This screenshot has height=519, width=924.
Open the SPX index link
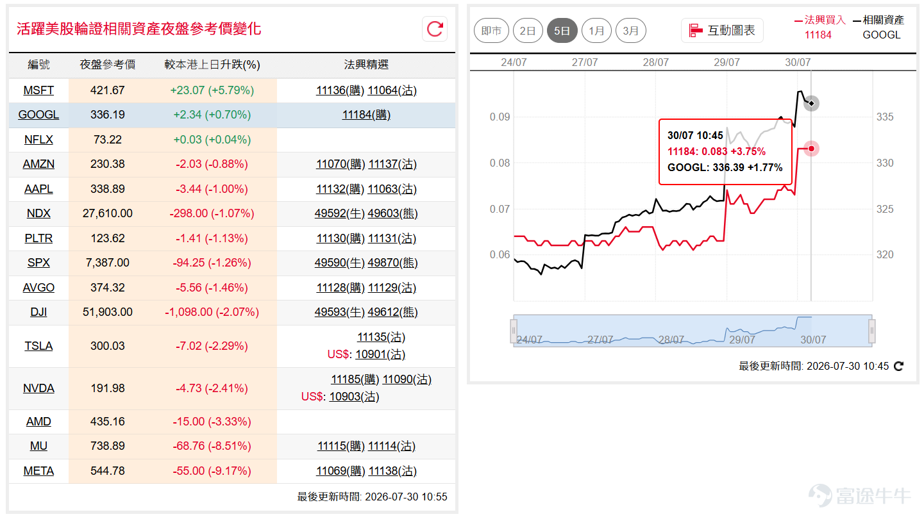coord(38,263)
